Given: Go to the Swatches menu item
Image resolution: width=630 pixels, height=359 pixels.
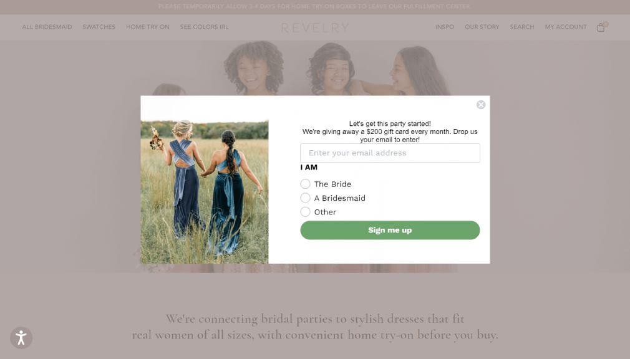Looking at the screenshot, I should [99, 27].
